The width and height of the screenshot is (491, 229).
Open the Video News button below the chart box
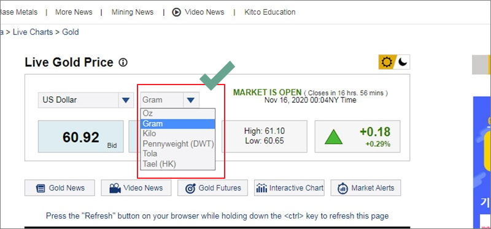[136, 188]
